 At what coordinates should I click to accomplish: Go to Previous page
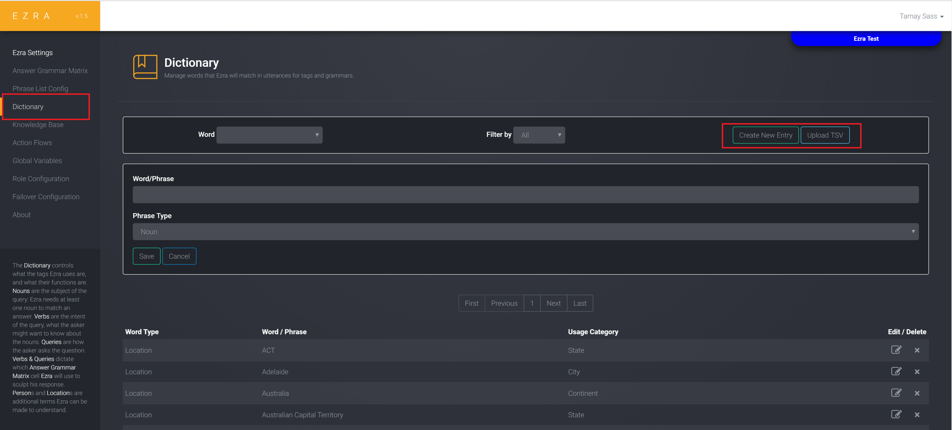504,303
